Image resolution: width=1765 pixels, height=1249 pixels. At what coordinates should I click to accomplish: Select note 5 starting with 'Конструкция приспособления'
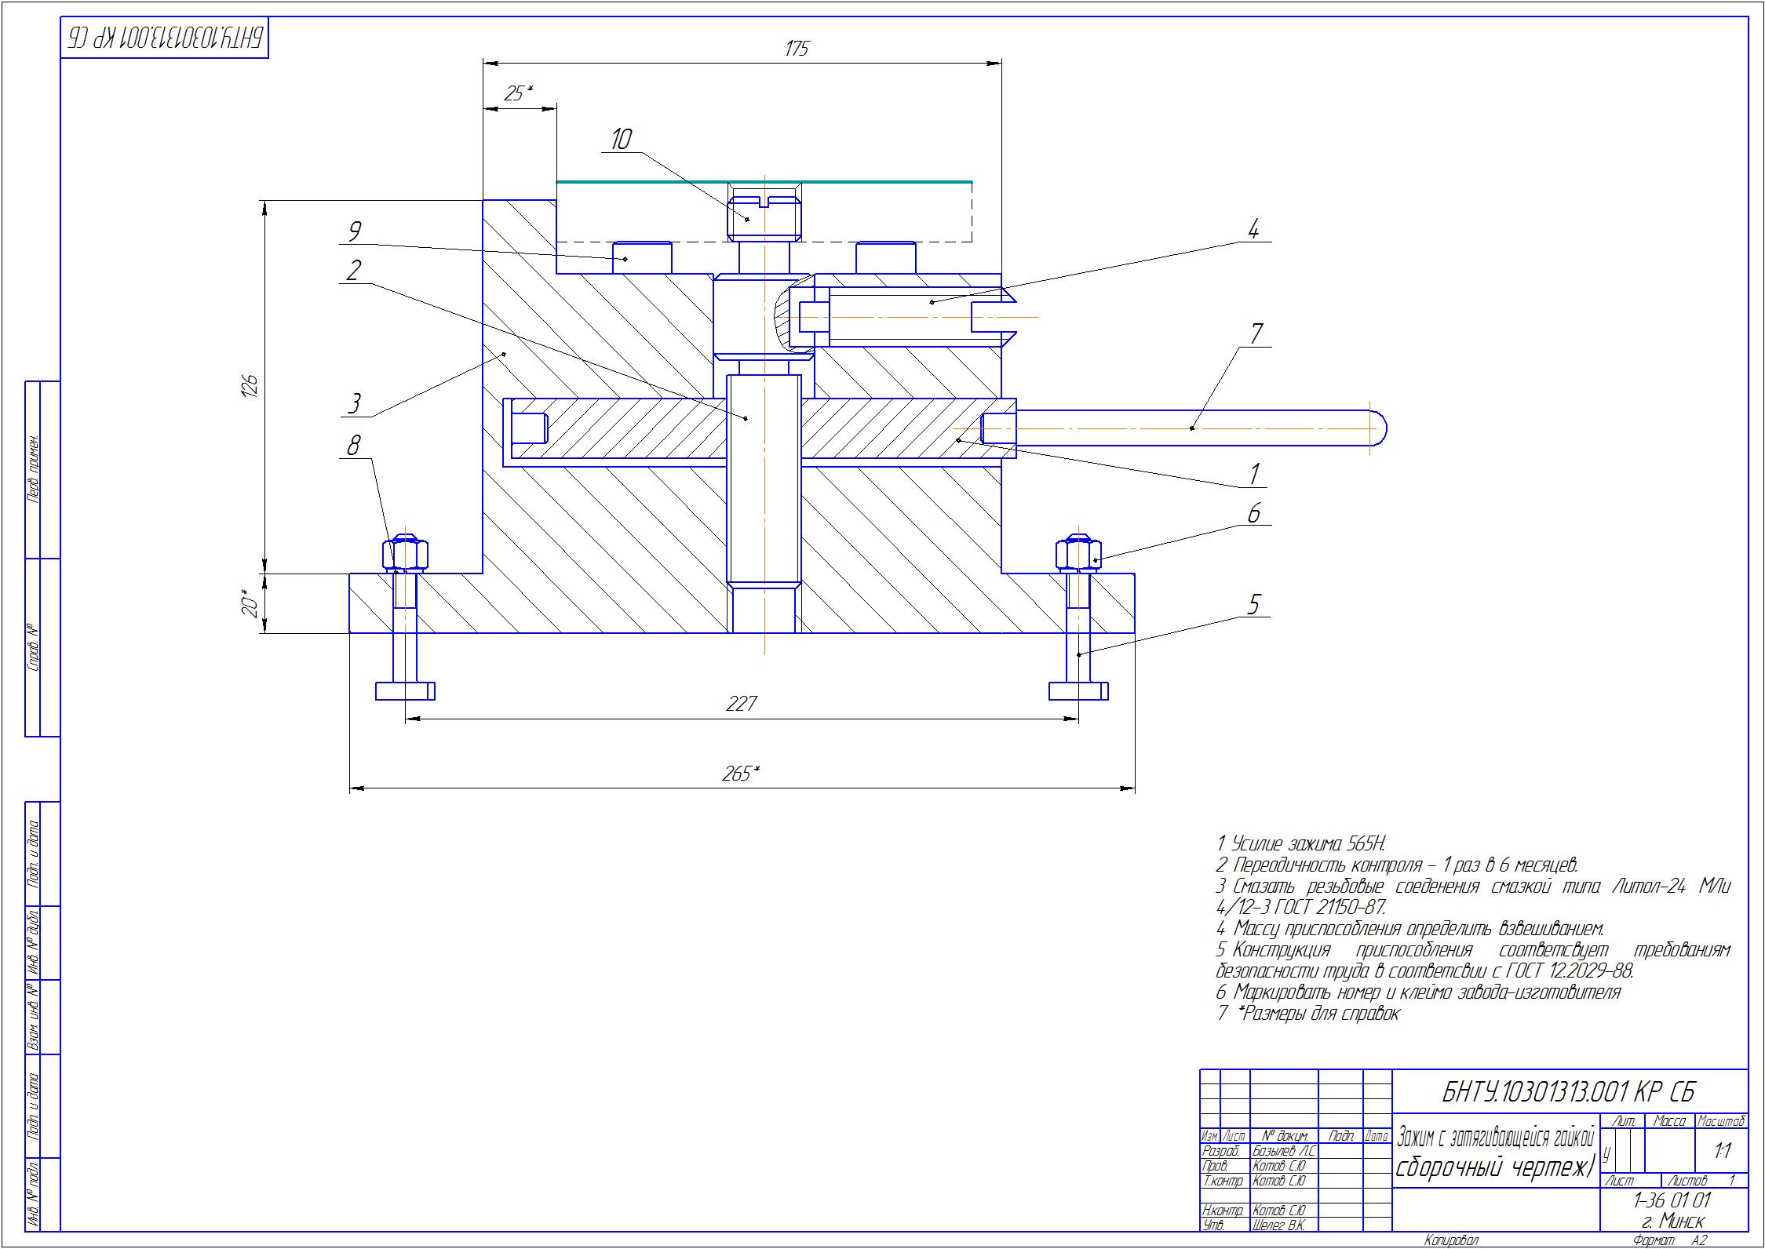[x=1473, y=950]
